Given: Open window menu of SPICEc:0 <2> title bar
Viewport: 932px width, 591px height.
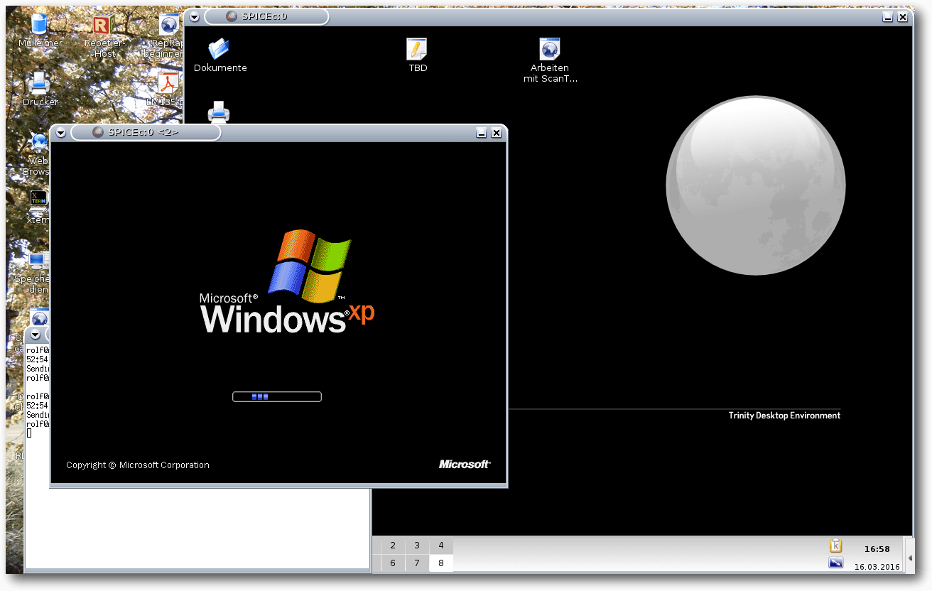Looking at the screenshot, I should click(60, 133).
